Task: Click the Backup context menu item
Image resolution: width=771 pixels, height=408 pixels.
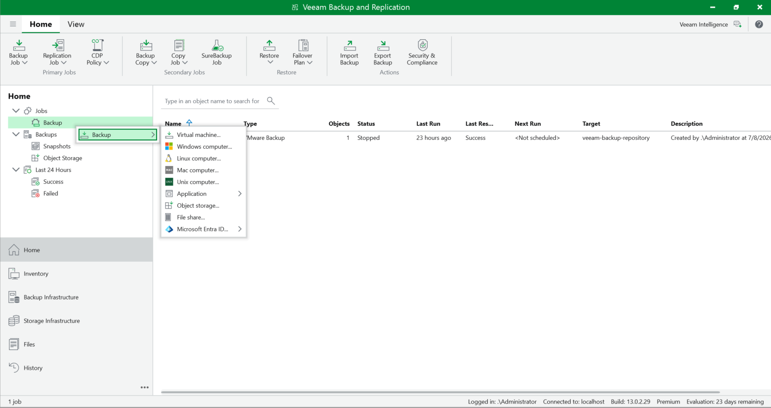Action: click(x=118, y=135)
